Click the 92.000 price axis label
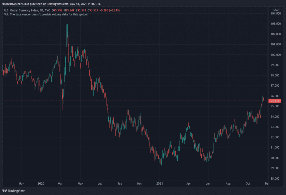The width and height of the screenshot is (286, 195). pyautogui.click(x=276, y=137)
